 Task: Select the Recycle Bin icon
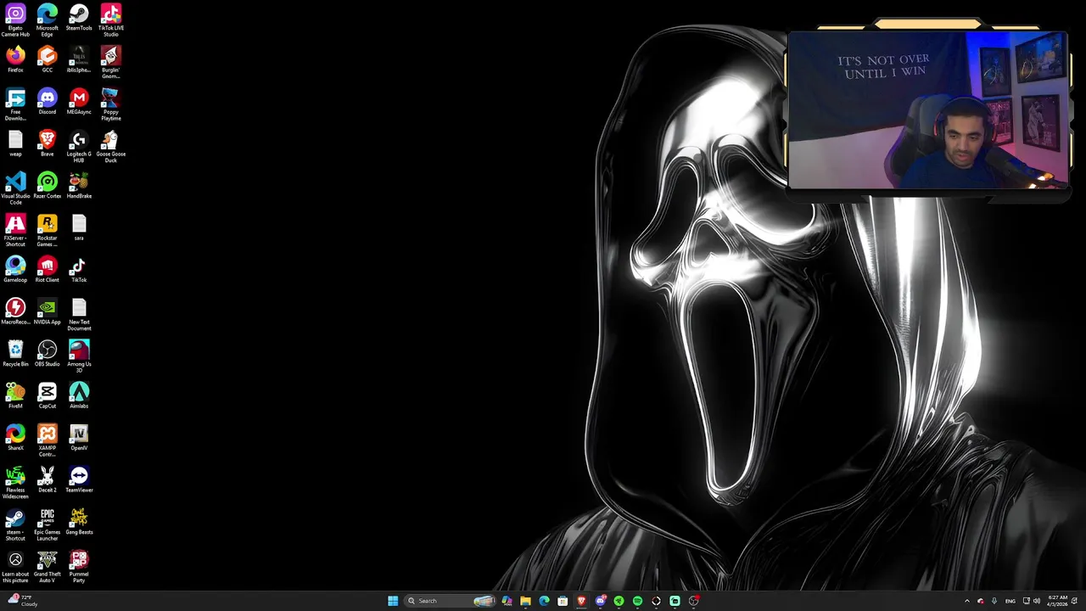coord(15,354)
